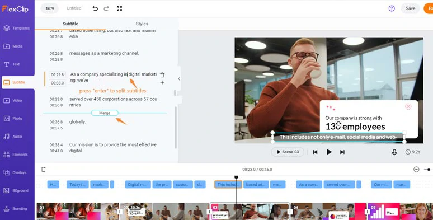Play the video preview

point(329,152)
